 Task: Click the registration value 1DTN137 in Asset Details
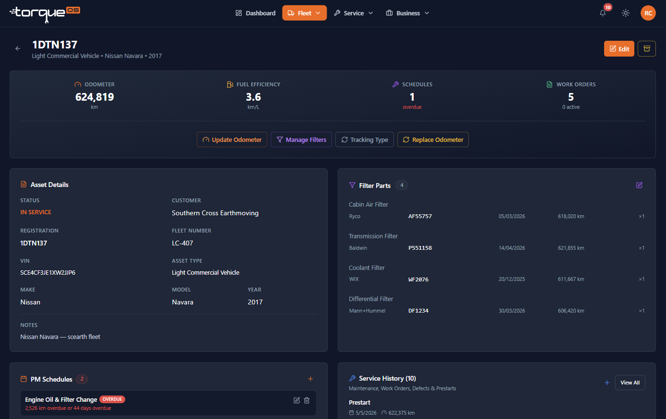(x=34, y=243)
